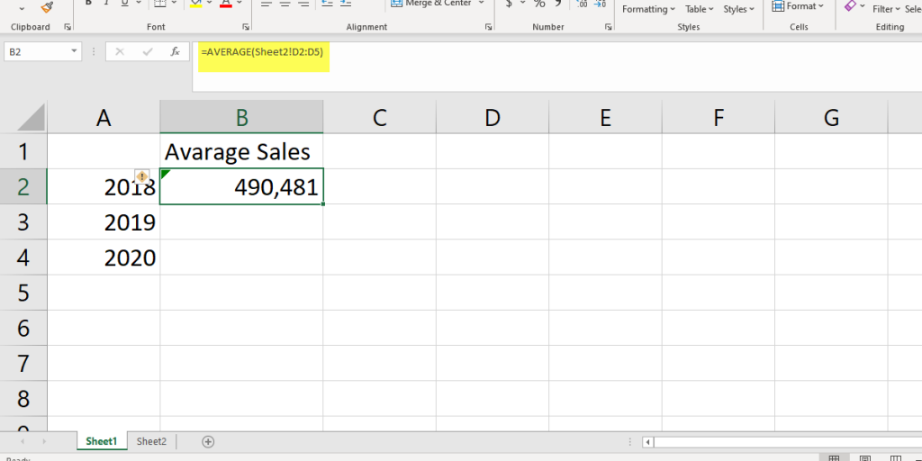Switch to the Sheet2 tab
The height and width of the screenshot is (461, 922).
(151, 441)
